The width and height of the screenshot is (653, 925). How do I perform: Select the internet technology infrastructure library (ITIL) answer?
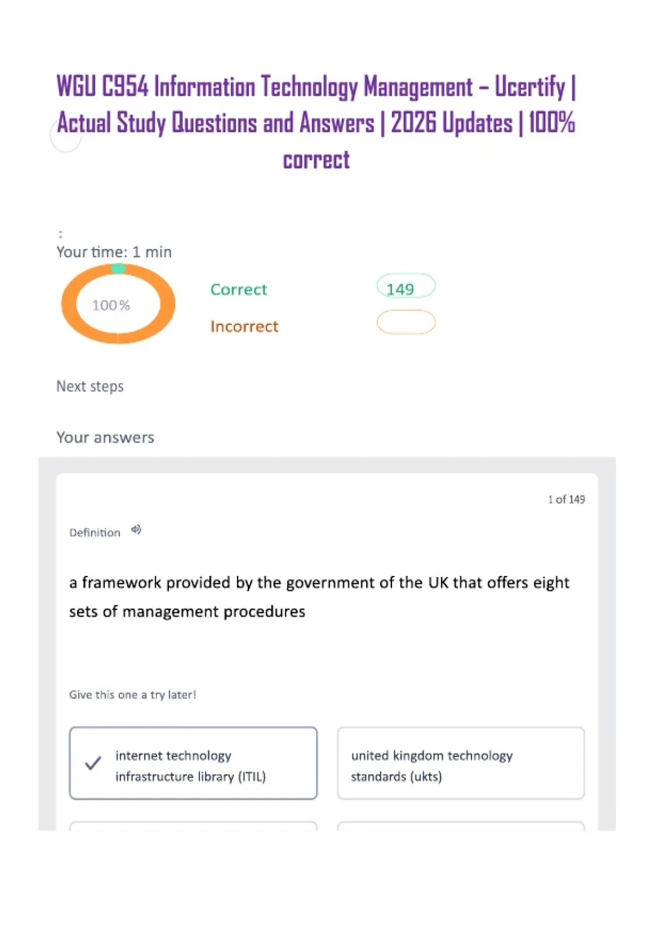(x=193, y=763)
